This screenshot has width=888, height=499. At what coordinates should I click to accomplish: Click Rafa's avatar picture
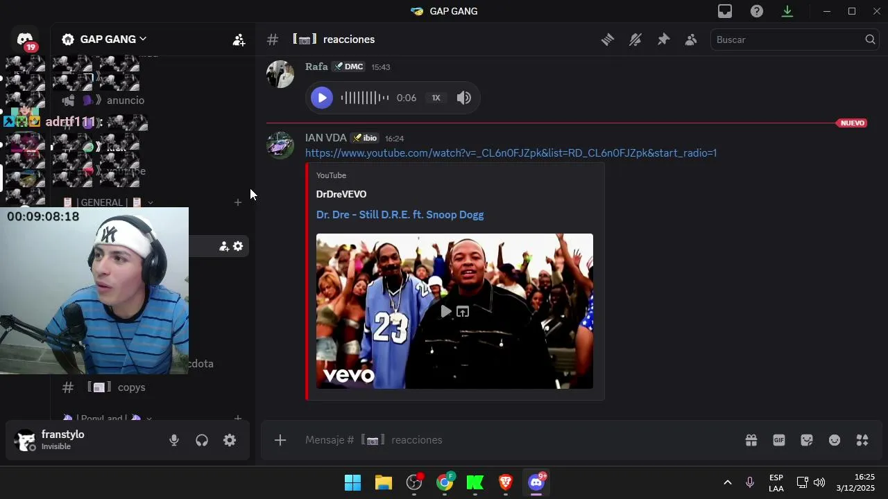tap(280, 74)
